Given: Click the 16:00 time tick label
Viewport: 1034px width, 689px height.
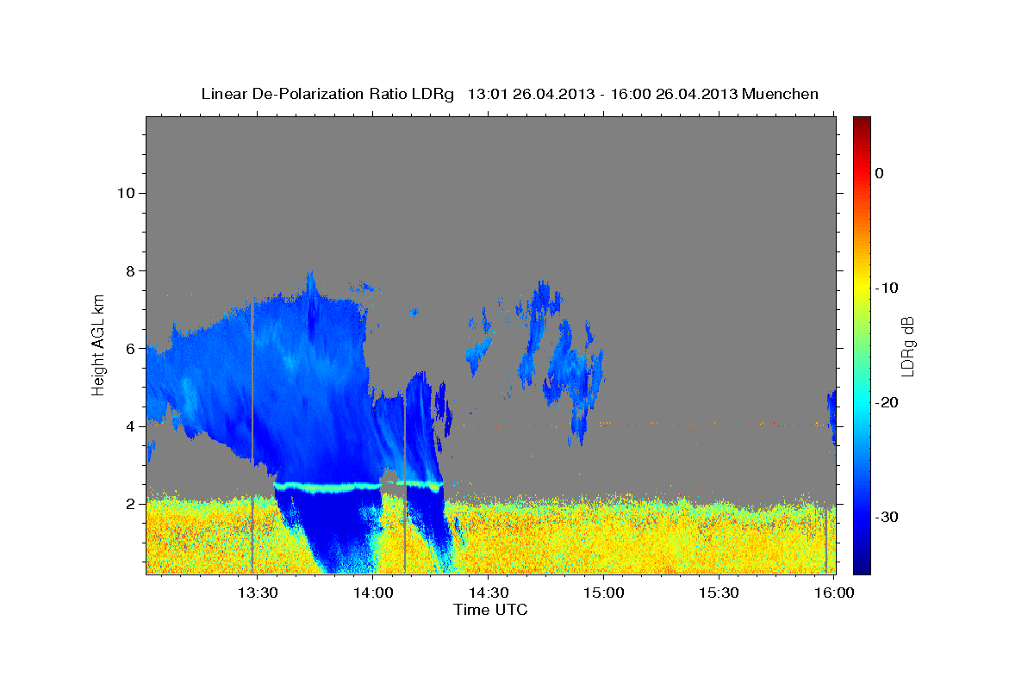Looking at the screenshot, I should tap(834, 593).
